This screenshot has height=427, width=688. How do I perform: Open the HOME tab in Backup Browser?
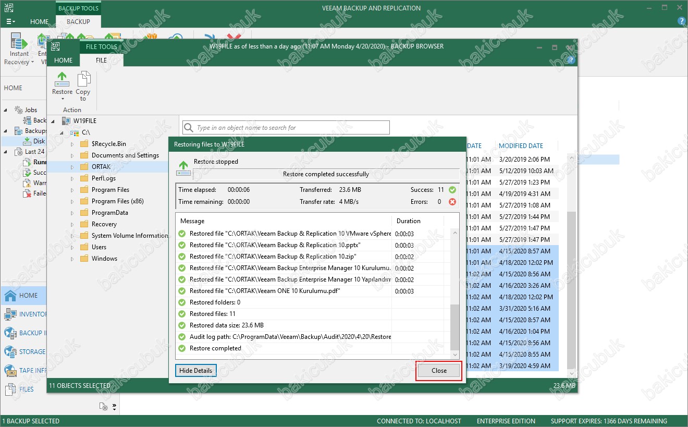click(64, 60)
